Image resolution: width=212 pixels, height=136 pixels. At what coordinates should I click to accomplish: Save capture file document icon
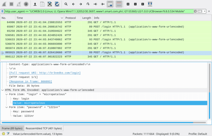coord(42,4)
